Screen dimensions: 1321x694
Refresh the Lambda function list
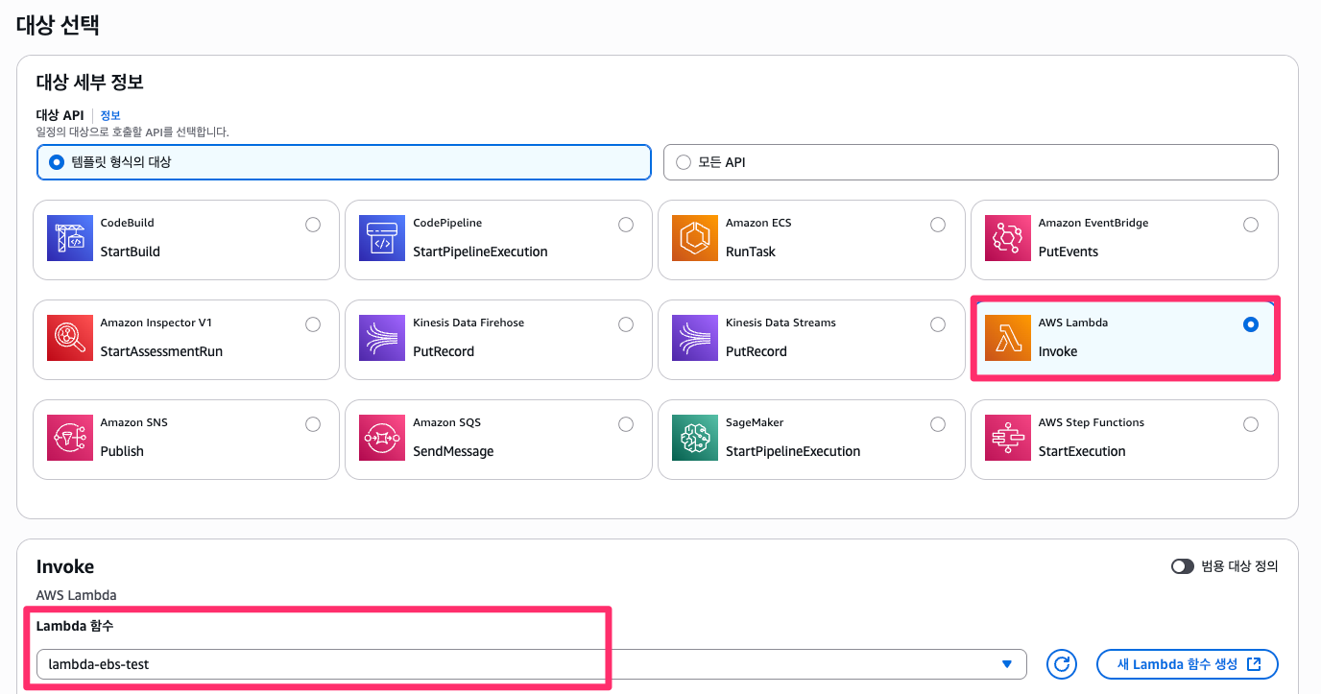(x=1062, y=664)
